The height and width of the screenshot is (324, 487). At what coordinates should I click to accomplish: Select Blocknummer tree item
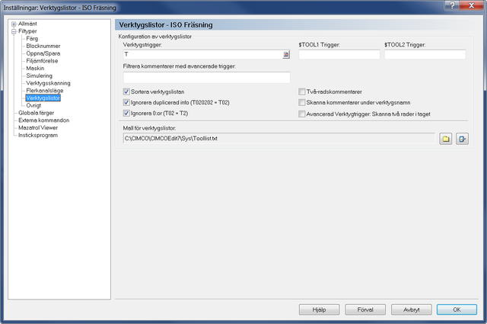tap(43, 46)
